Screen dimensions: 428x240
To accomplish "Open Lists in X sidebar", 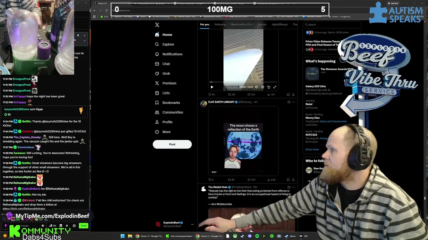I will tap(163, 93).
